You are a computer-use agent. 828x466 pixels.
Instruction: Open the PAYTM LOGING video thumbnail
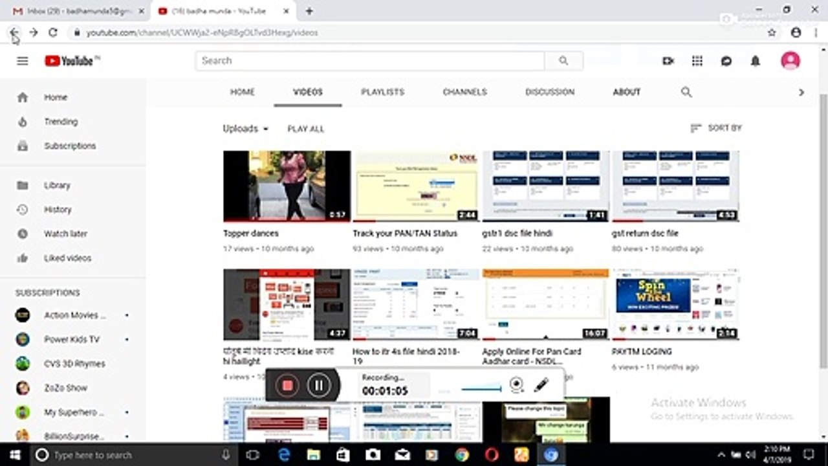(675, 305)
